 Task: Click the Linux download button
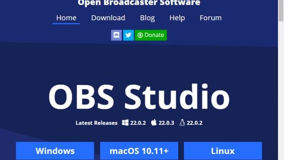223,151
